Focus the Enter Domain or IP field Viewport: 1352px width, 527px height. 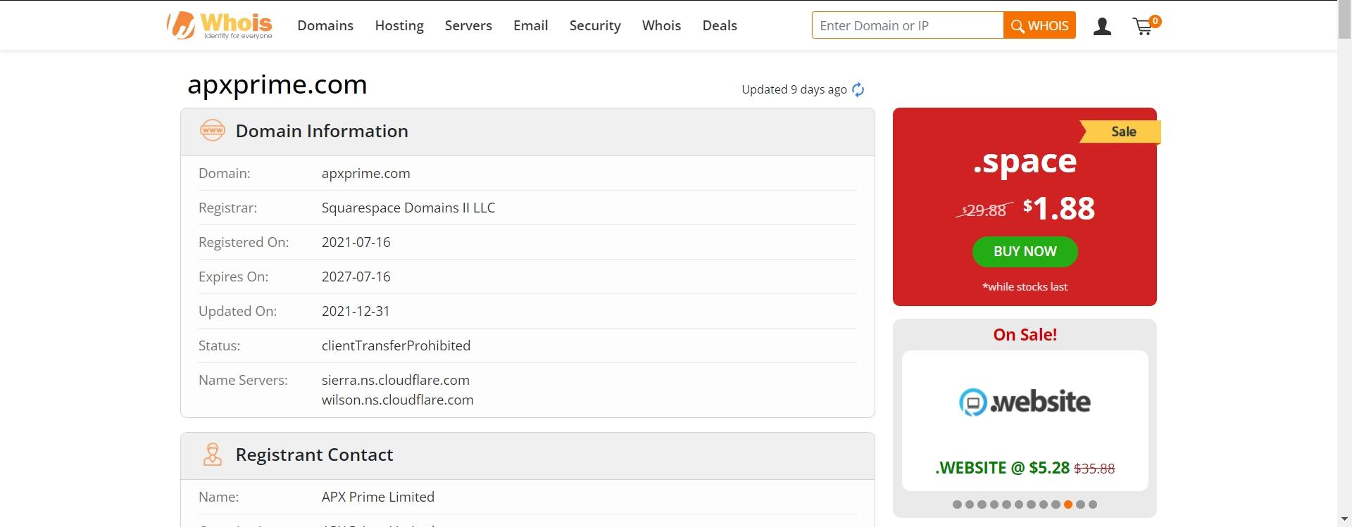(907, 25)
